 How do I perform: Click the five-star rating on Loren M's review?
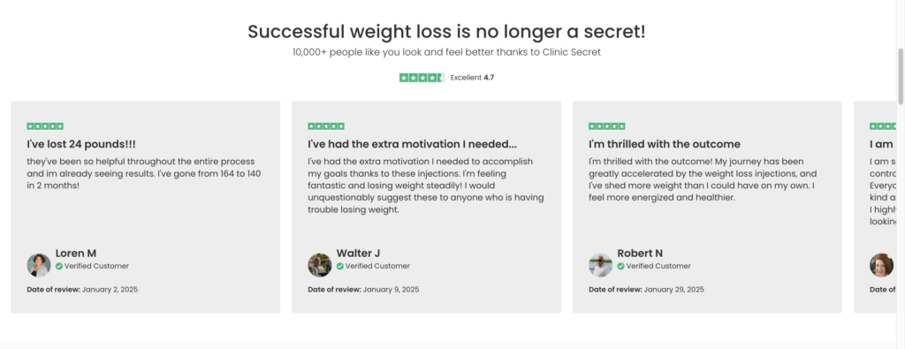45,126
